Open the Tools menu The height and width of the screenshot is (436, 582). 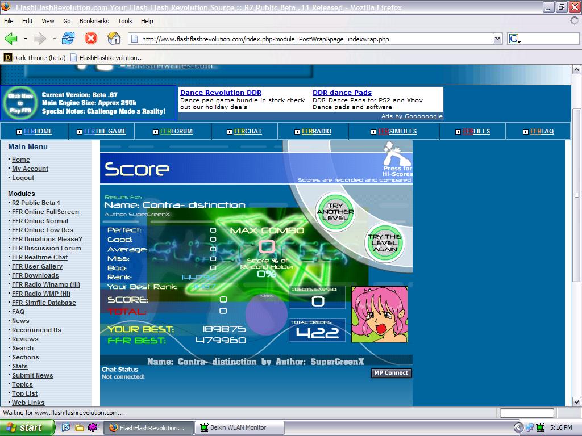(124, 21)
